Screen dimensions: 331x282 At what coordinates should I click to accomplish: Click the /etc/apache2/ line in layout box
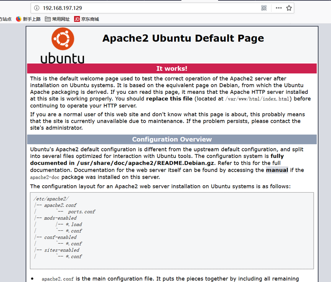(x=51, y=199)
